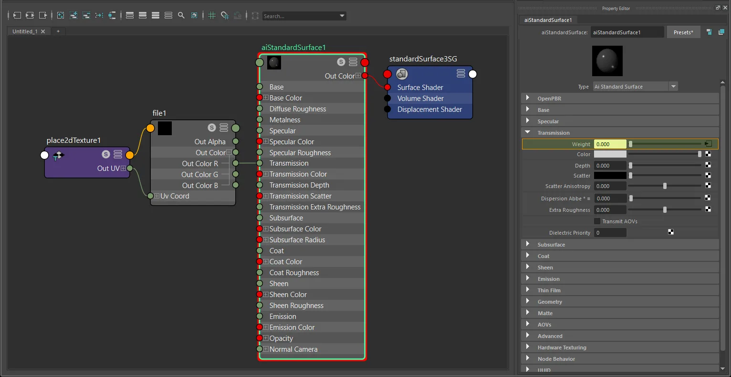
Task: Enable the Transmit AOVs checkbox
Action: tap(597, 221)
